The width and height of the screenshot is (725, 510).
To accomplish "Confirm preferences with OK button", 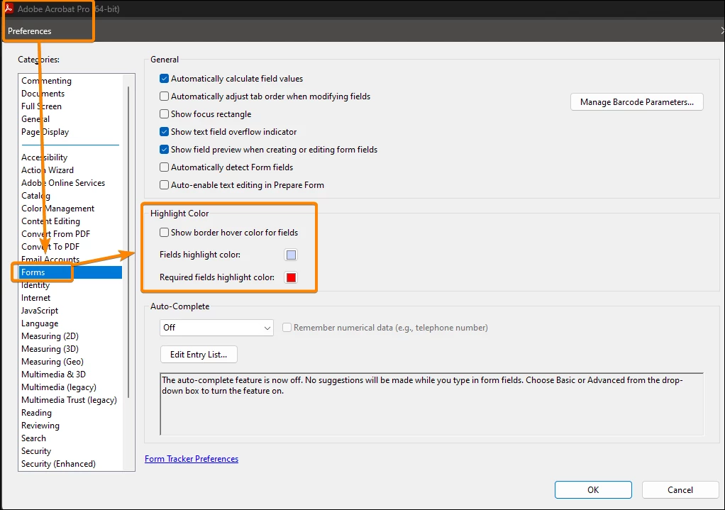I will 593,489.
